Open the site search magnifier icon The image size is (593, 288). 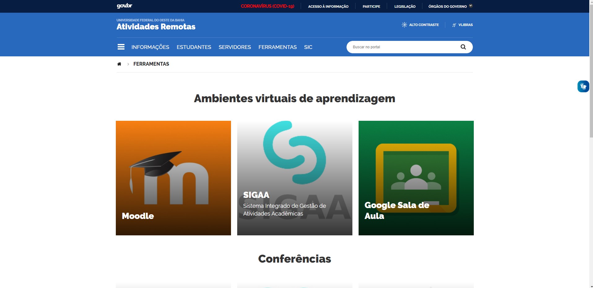[463, 47]
